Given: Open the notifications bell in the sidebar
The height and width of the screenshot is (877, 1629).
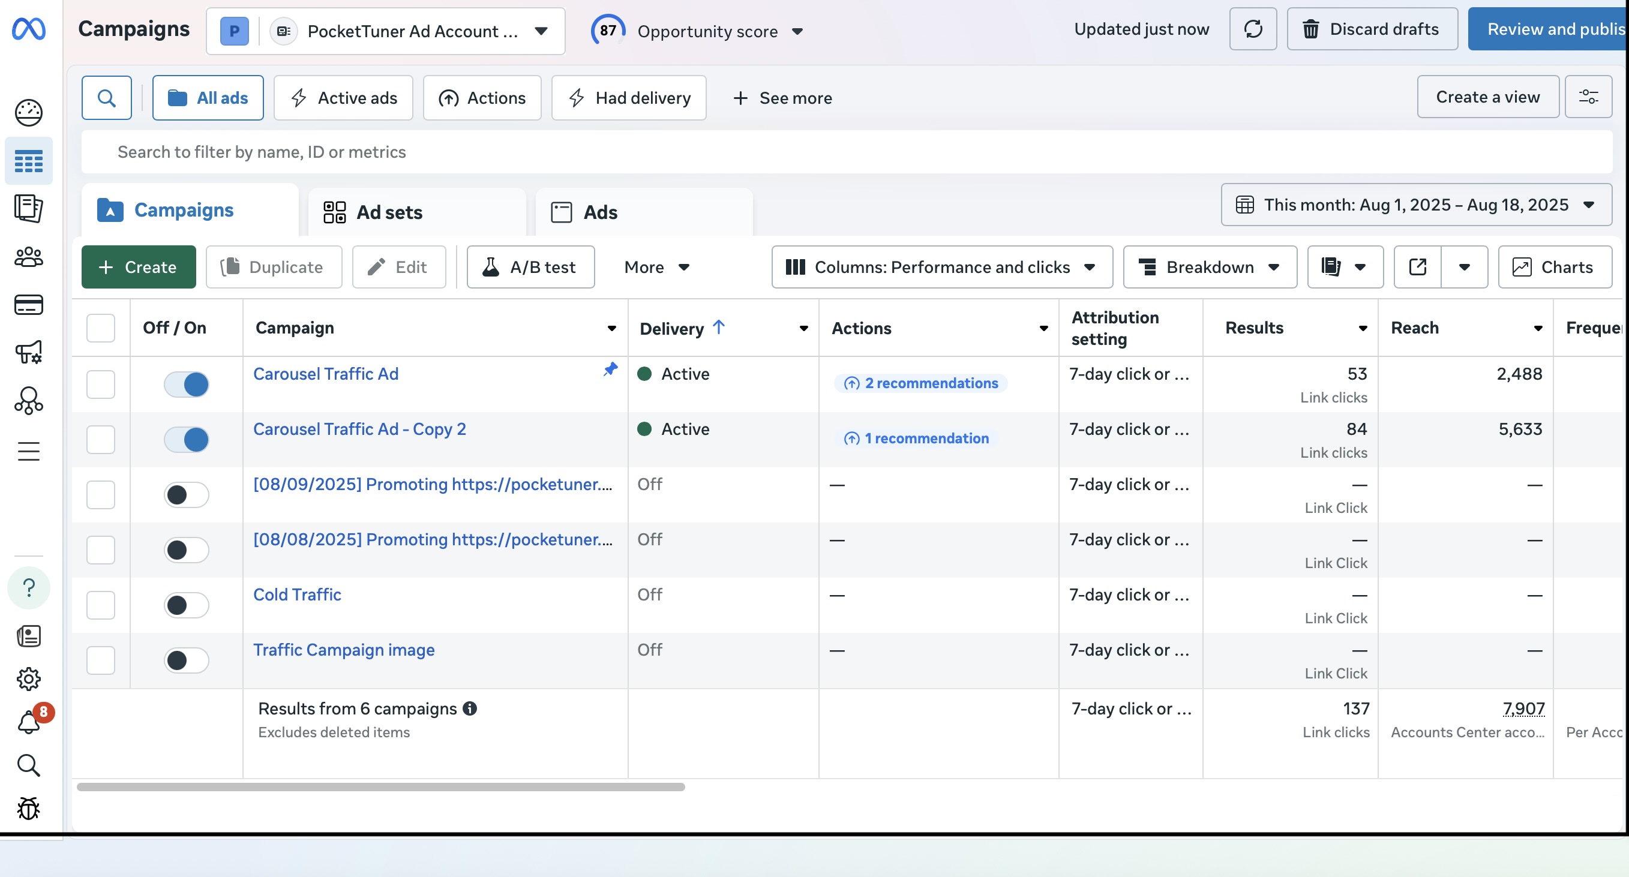Looking at the screenshot, I should click(x=29, y=722).
